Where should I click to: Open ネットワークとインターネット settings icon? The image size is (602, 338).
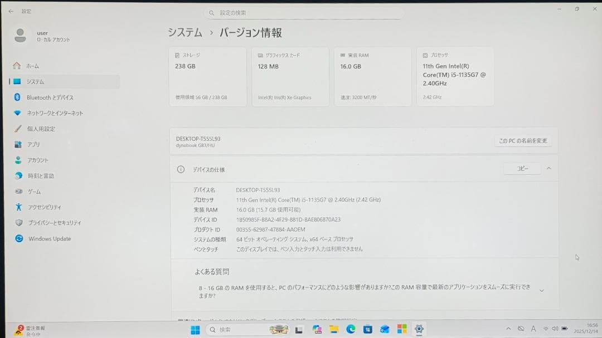click(x=53, y=112)
